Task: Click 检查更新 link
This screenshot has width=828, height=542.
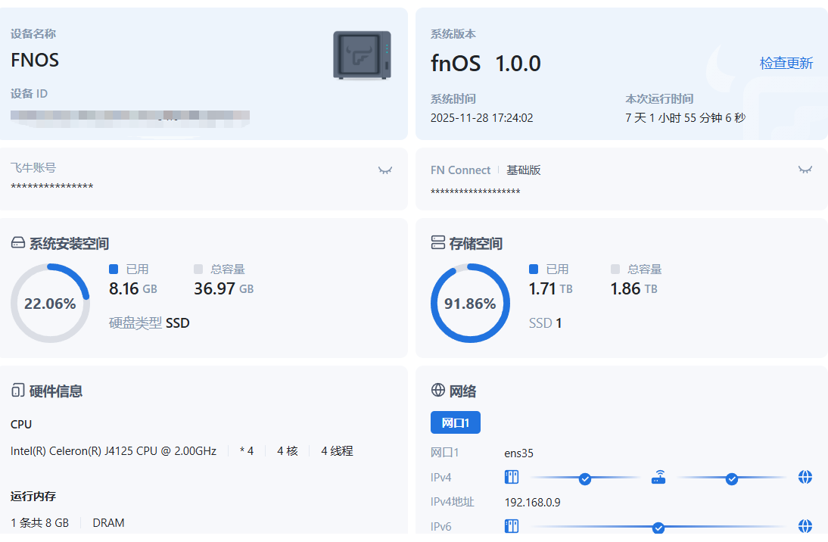Action: [x=786, y=64]
